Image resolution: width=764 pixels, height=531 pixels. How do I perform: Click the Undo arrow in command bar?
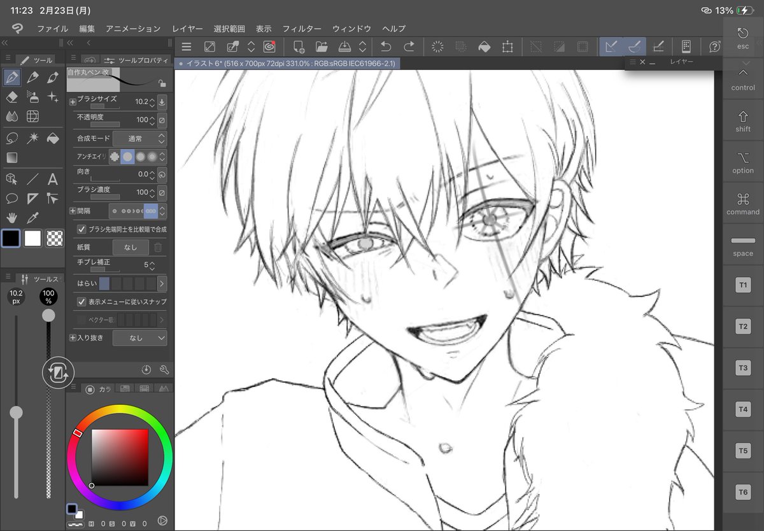(x=385, y=46)
